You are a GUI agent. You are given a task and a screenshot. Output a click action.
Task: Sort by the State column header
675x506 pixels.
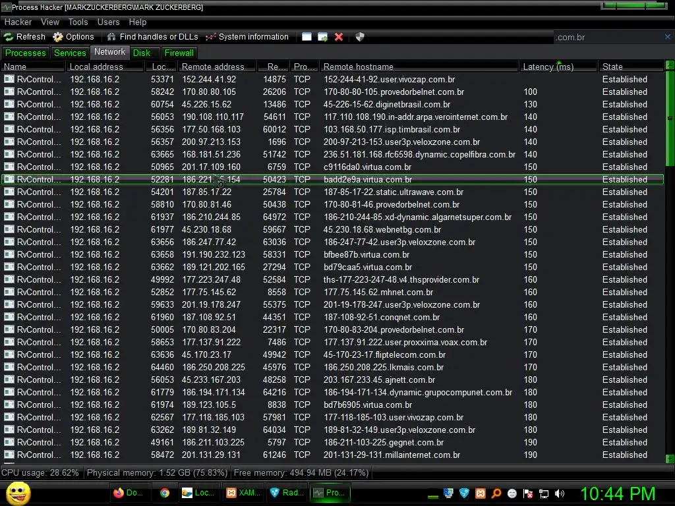631,67
